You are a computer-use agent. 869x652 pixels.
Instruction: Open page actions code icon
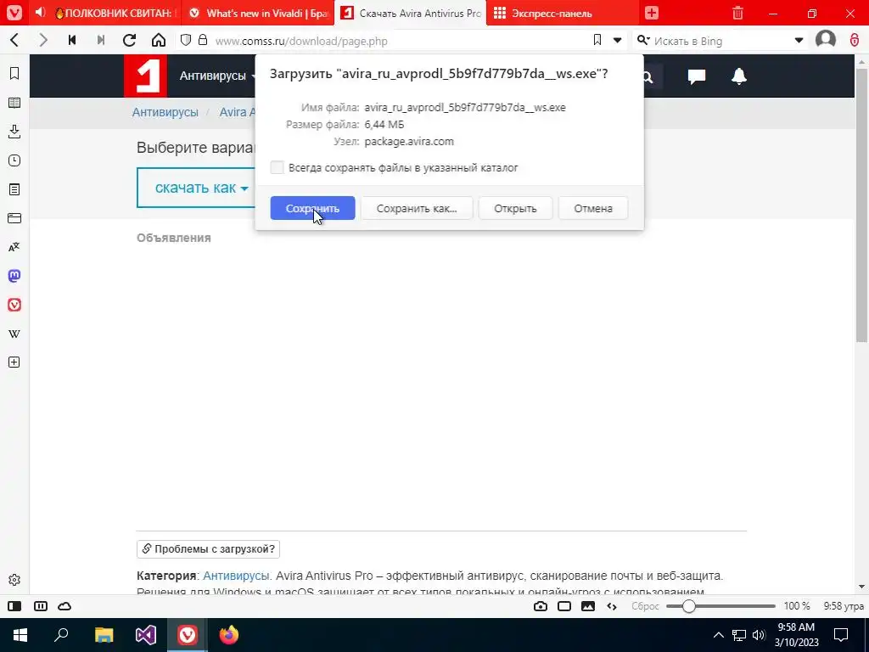[612, 606]
